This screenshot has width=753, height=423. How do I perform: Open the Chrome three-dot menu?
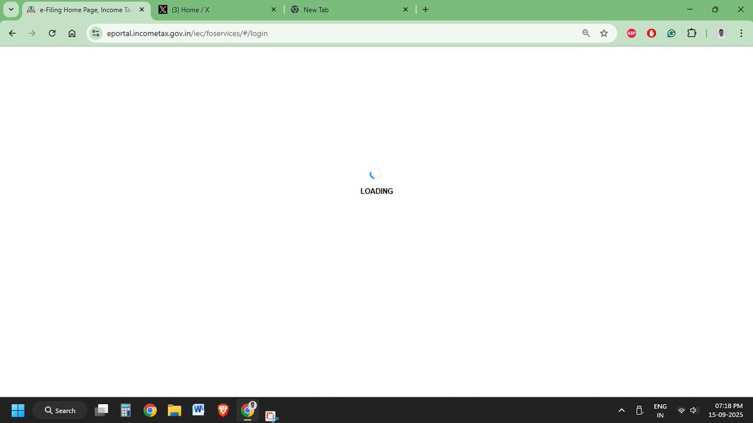point(741,33)
